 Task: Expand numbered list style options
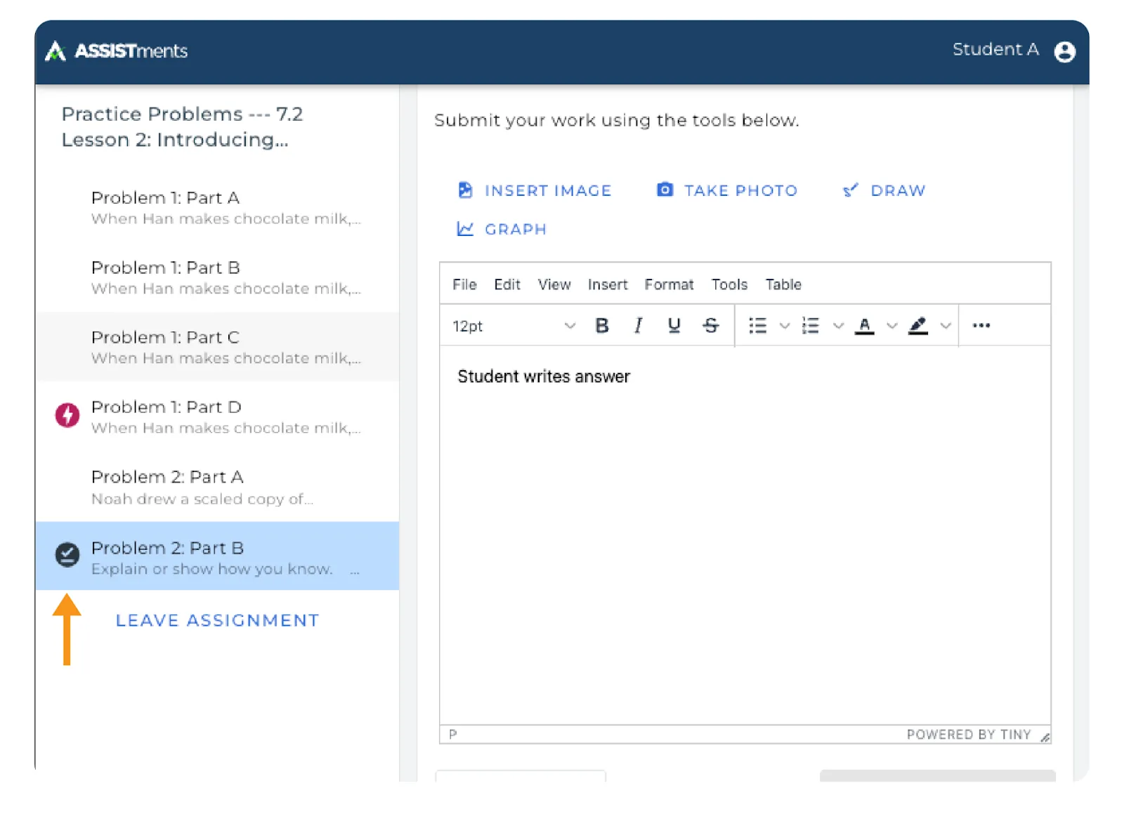click(x=838, y=326)
